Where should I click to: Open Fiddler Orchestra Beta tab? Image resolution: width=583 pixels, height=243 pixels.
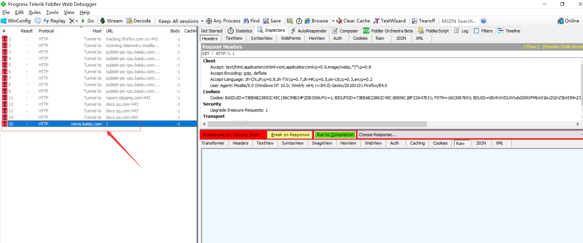click(x=388, y=31)
